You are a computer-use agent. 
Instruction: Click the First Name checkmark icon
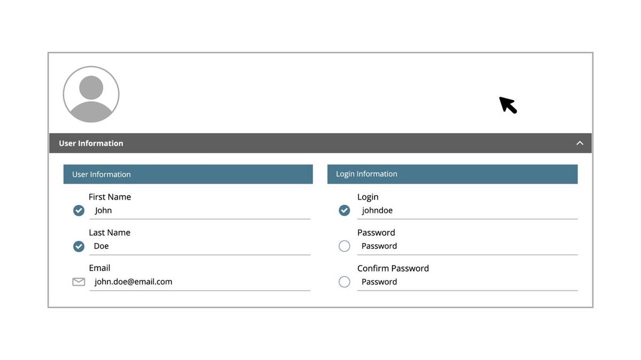click(79, 210)
